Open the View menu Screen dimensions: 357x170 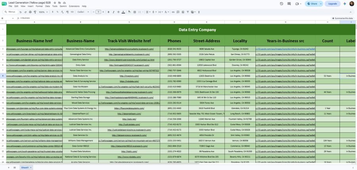point(23,6)
